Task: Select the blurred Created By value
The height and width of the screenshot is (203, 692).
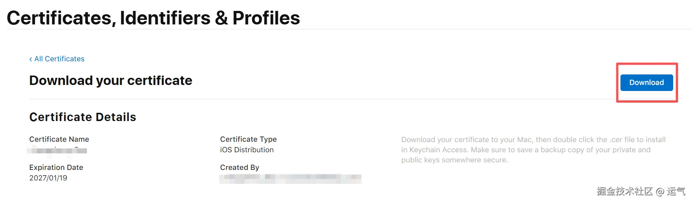Action: coord(290,178)
